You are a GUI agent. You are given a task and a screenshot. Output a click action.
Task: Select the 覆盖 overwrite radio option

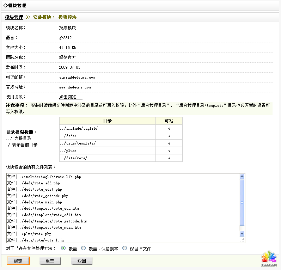pyautogui.click(x=63, y=248)
